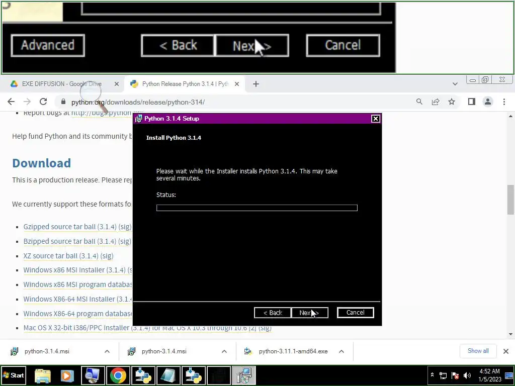The image size is (515, 386).
Task: Expand options for python-3.11.1-amd64.exe download
Action: (341, 351)
